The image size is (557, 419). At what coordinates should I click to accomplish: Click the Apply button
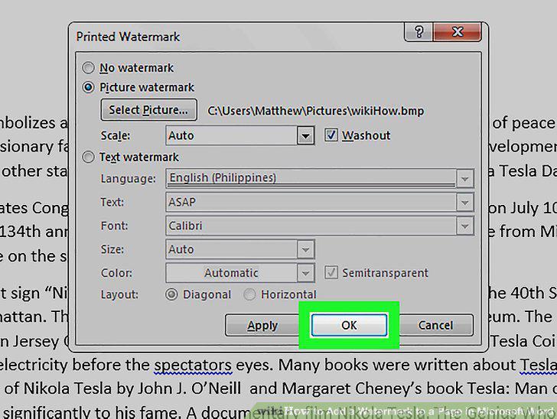tap(262, 325)
